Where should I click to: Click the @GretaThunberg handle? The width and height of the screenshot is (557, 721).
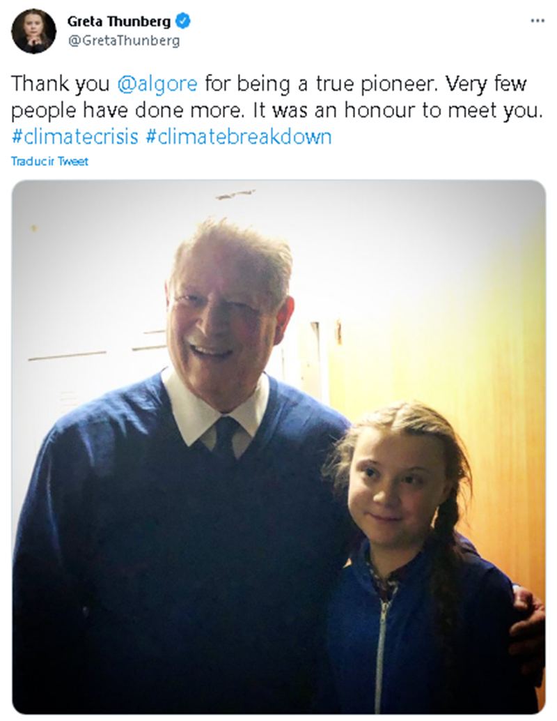click(123, 40)
